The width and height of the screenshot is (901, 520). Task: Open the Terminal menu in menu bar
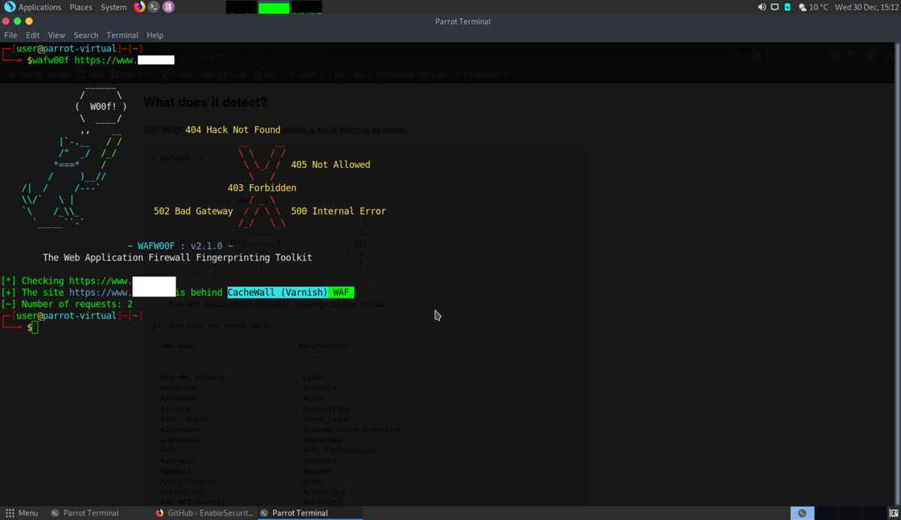(122, 35)
